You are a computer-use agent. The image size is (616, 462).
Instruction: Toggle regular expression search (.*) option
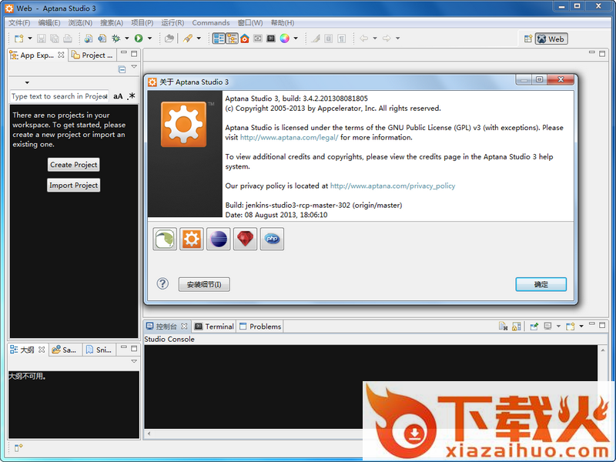coord(131,96)
